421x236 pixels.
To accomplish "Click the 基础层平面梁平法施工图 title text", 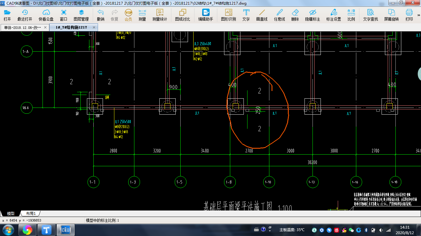I will (237, 206).
